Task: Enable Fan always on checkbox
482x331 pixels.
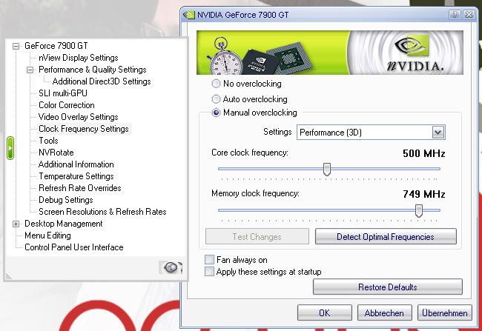Action: pyautogui.click(x=210, y=260)
